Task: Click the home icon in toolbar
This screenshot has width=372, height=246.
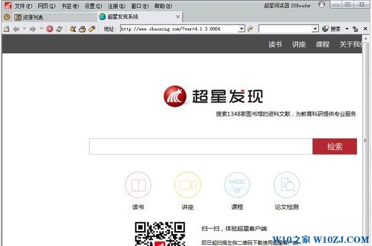Action: point(7,29)
